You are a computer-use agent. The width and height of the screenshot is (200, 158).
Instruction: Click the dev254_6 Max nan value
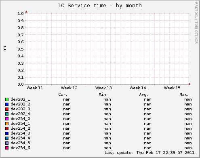pyautogui.click(x=188, y=148)
